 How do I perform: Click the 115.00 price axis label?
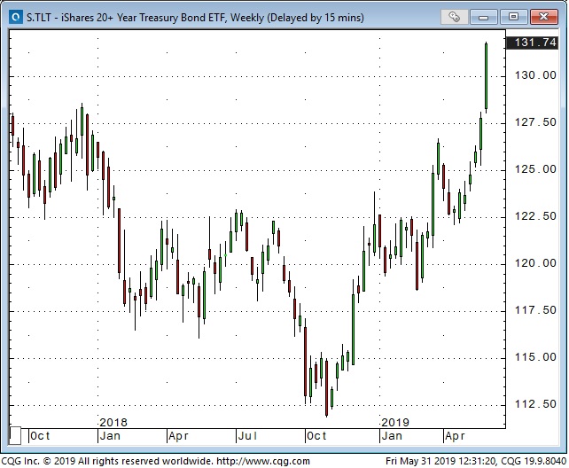tap(535, 357)
